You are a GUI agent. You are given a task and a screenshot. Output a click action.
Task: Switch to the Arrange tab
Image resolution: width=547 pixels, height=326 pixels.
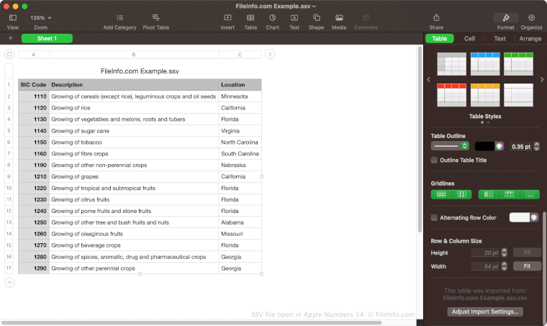pos(530,39)
